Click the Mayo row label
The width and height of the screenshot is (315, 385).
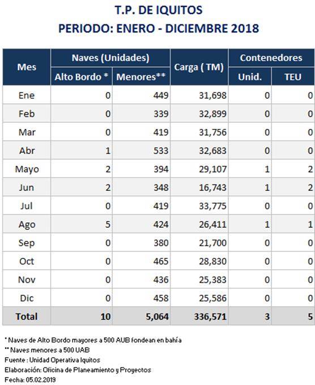pos(27,169)
